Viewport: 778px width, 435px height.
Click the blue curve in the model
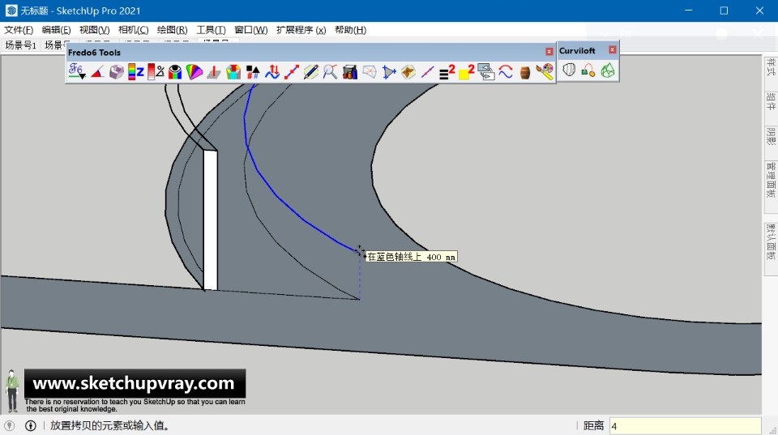pyautogui.click(x=278, y=194)
